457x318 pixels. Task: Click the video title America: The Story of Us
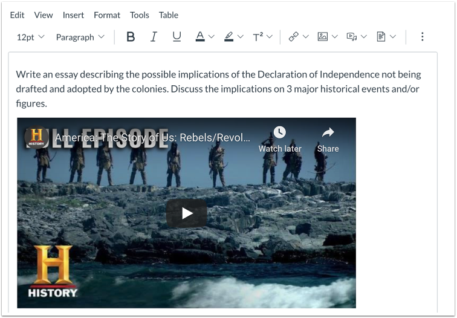(152, 137)
